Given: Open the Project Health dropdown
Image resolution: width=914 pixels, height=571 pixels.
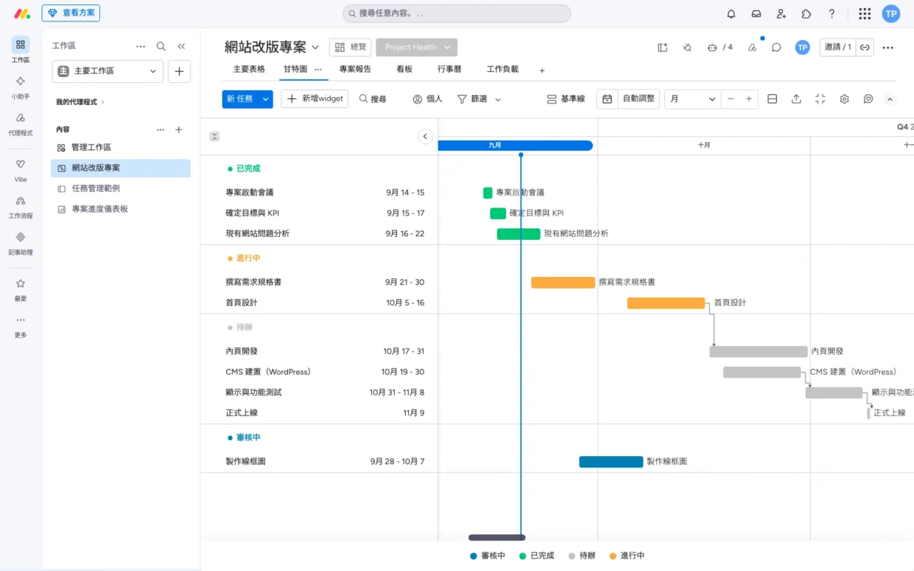Looking at the screenshot, I should click(416, 47).
